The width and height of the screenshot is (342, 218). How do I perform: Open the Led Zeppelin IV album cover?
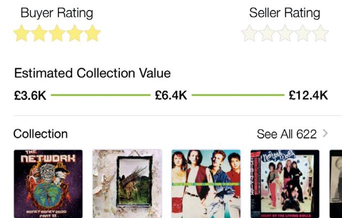click(x=127, y=184)
